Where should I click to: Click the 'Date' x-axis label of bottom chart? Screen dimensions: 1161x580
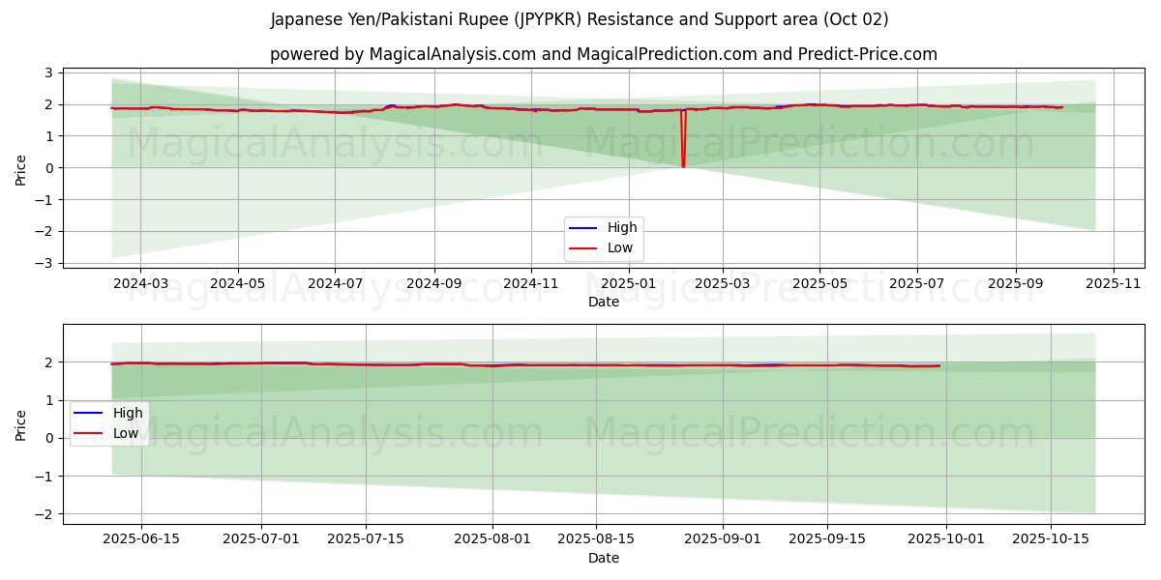[x=603, y=558]
